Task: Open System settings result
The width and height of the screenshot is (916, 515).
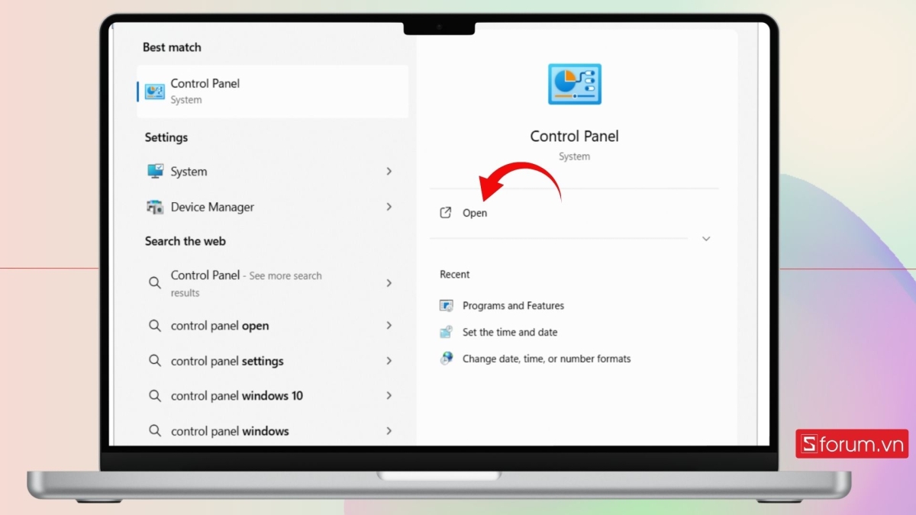Action: (x=273, y=172)
